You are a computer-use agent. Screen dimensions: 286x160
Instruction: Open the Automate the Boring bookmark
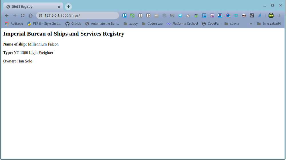tap(102, 23)
